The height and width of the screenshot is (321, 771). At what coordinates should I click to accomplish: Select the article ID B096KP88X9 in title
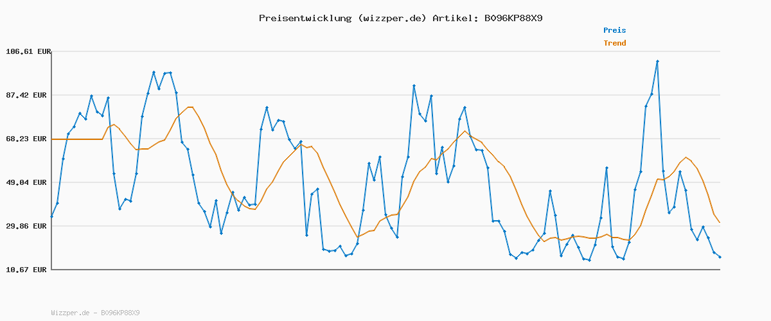(x=513, y=18)
